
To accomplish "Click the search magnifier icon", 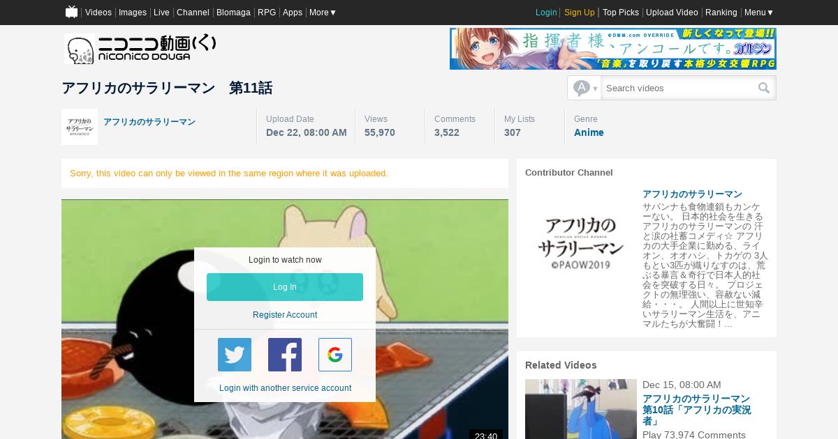I will tap(764, 88).
